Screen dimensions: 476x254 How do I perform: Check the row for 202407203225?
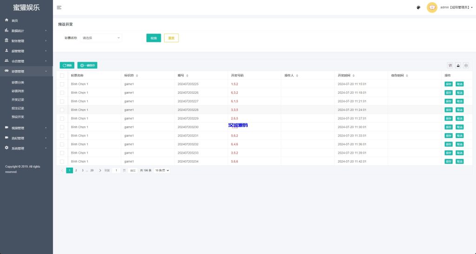[x=62, y=84]
